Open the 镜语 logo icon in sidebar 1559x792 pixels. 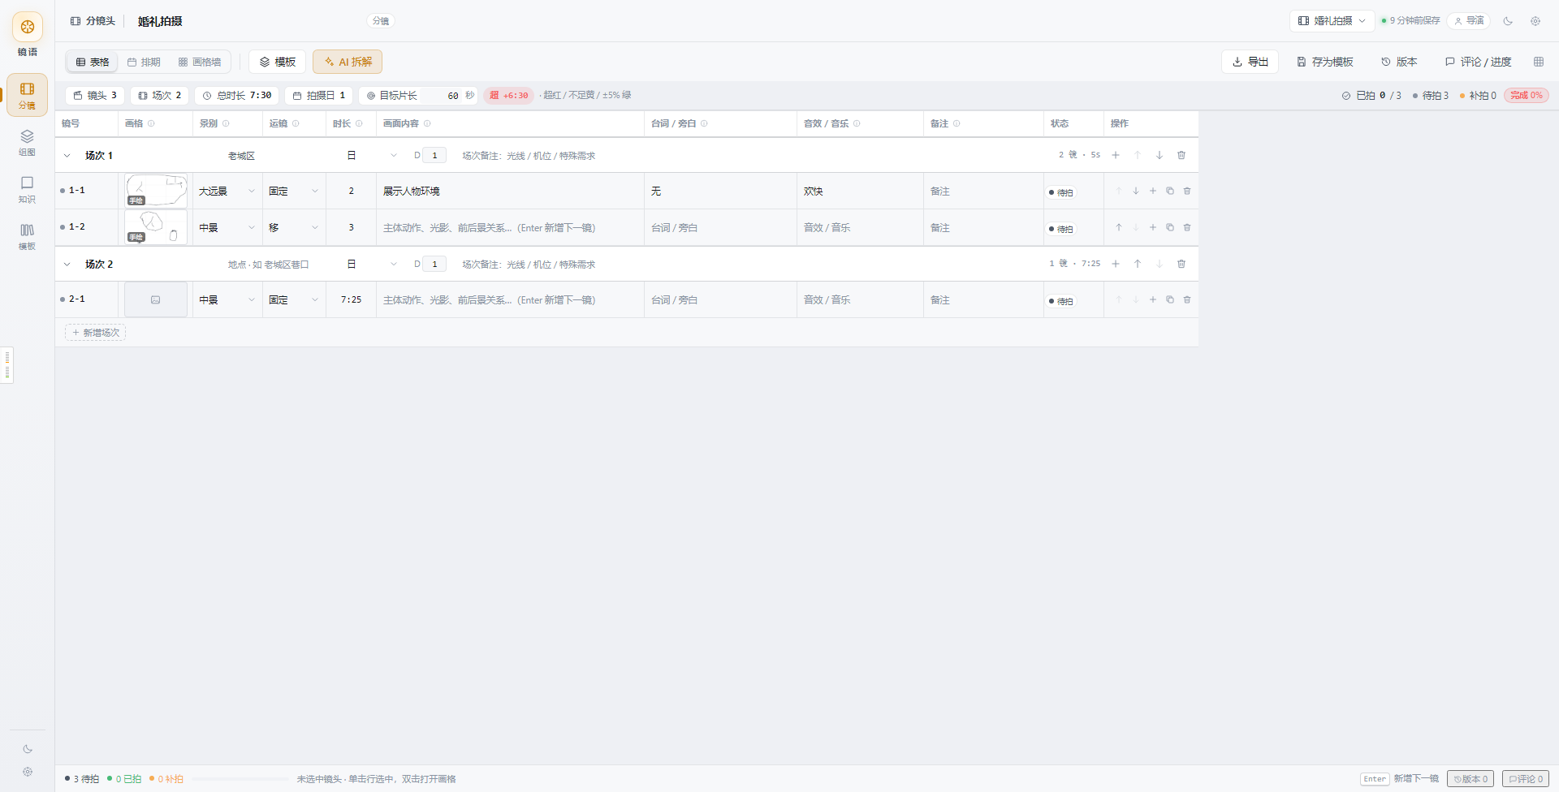28,27
